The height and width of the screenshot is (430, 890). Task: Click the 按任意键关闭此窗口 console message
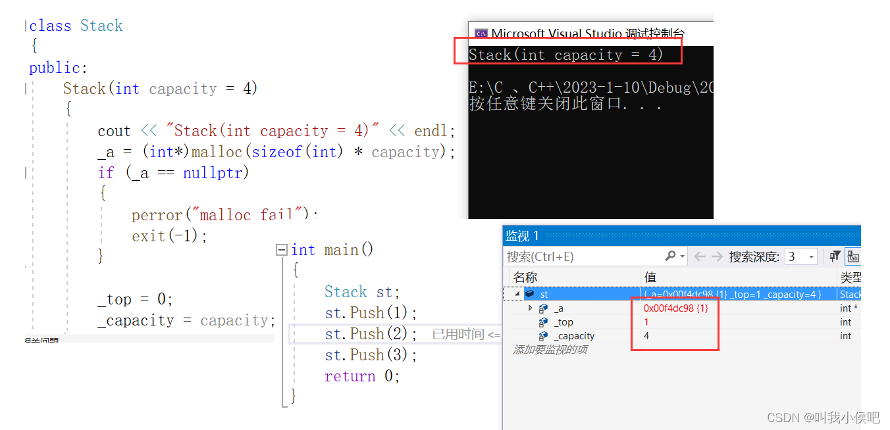(565, 103)
